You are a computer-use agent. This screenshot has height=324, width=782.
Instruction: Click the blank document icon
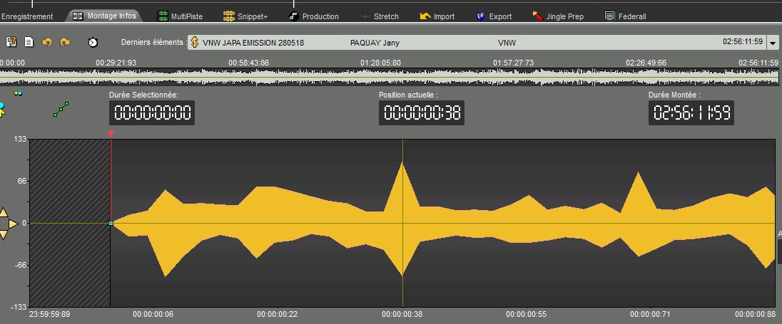(29, 43)
